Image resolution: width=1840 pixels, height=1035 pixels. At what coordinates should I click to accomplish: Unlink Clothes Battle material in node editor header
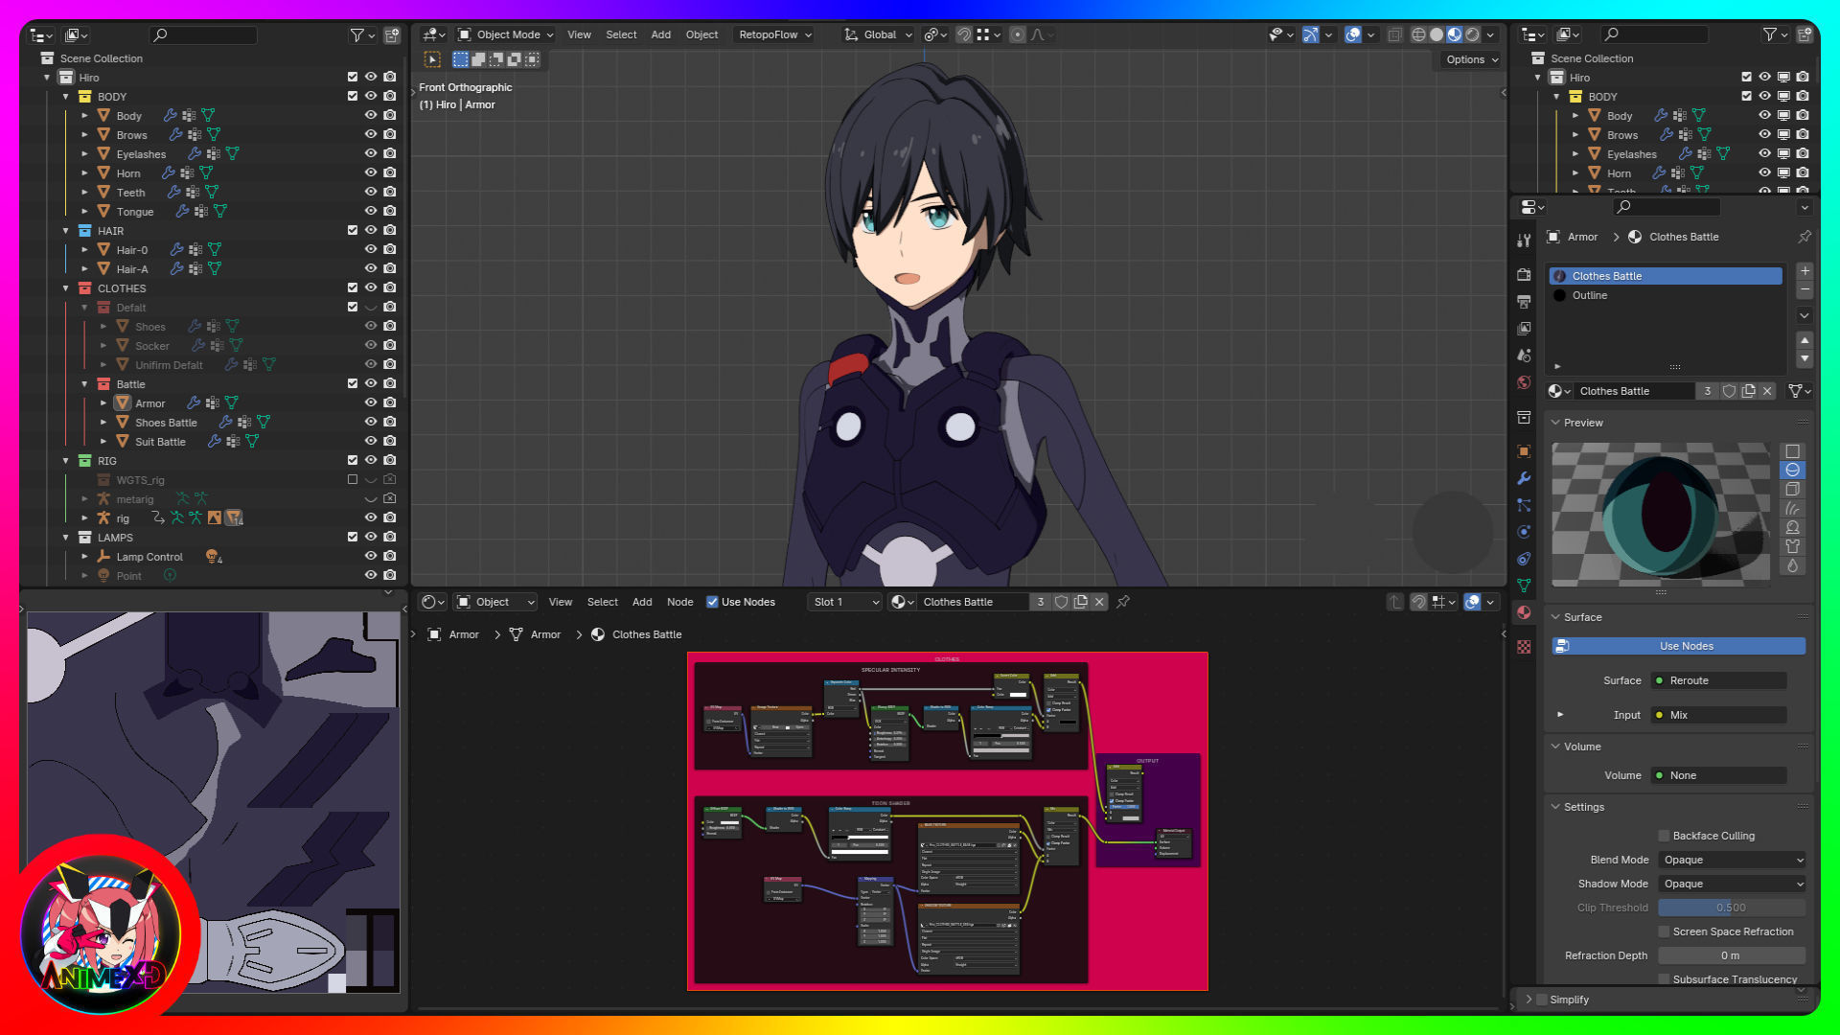[x=1099, y=602]
